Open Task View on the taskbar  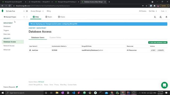point(51,93)
